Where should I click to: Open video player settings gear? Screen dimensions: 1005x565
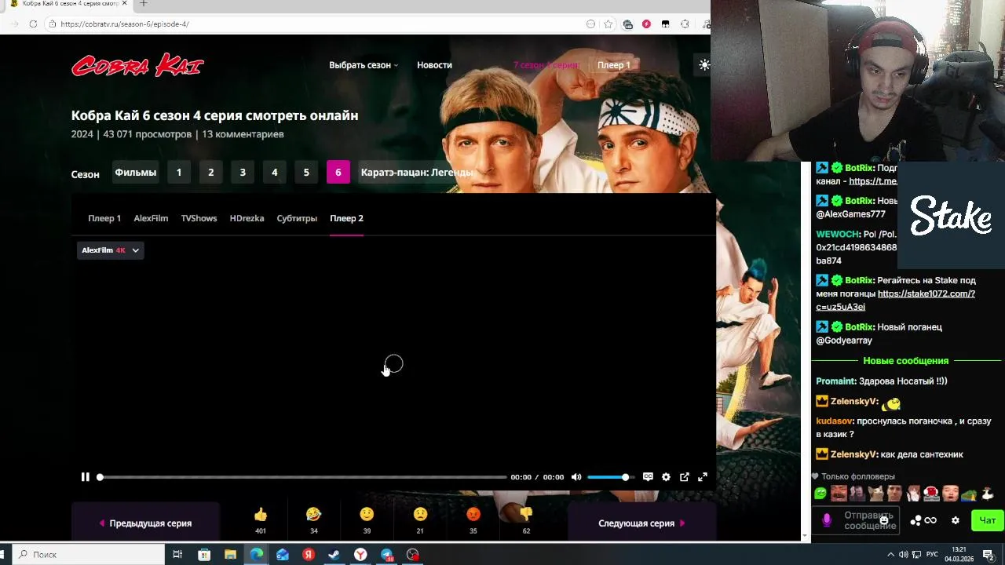point(666,477)
